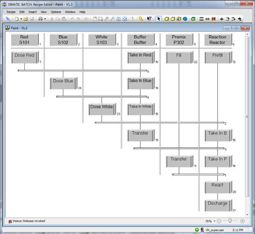The image size is (255, 234).
Task: Click the Save diskette toolbar icon
Action: click(x=32, y=19)
